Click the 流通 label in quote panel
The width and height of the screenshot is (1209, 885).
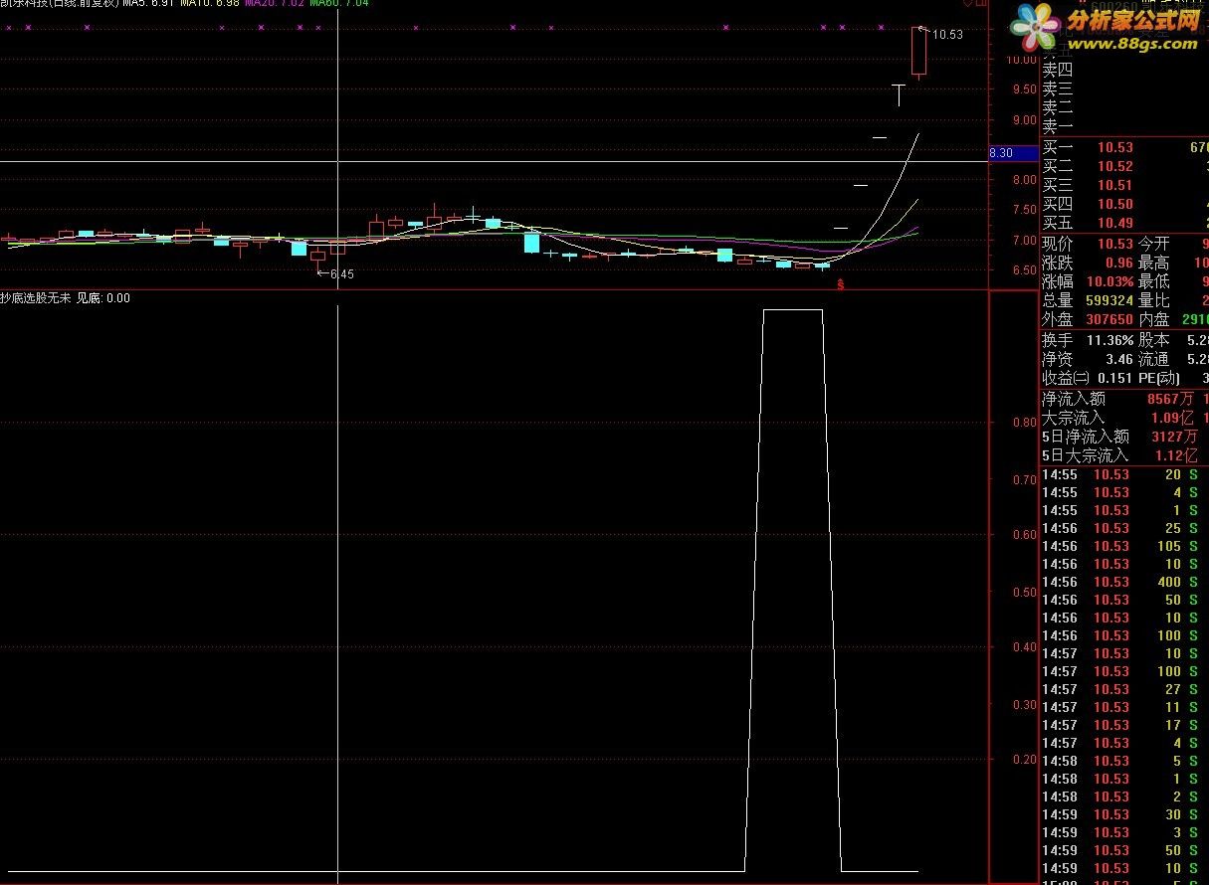pos(1154,359)
